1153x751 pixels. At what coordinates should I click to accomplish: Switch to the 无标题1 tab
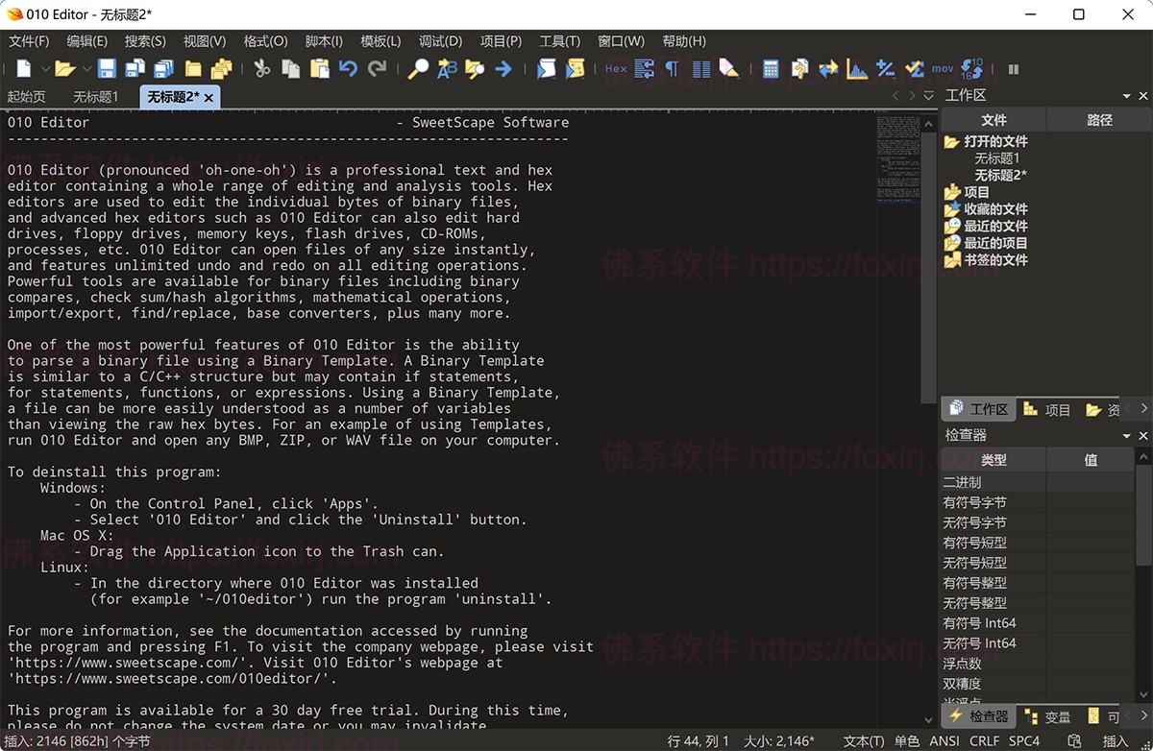tap(95, 97)
